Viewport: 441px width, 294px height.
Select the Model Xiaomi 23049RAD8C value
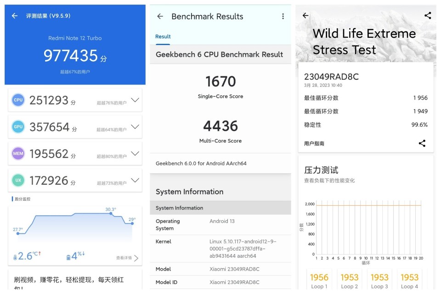pyautogui.click(x=234, y=269)
